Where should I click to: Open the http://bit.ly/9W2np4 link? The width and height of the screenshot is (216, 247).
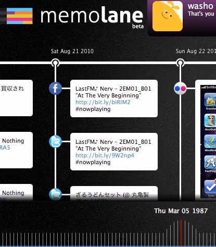(105, 155)
